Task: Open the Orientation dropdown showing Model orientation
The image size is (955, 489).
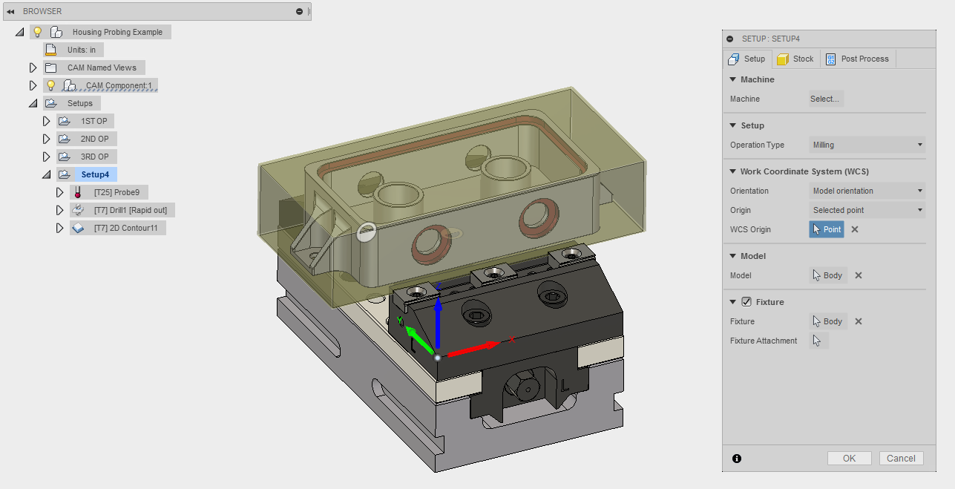Action: [866, 191]
